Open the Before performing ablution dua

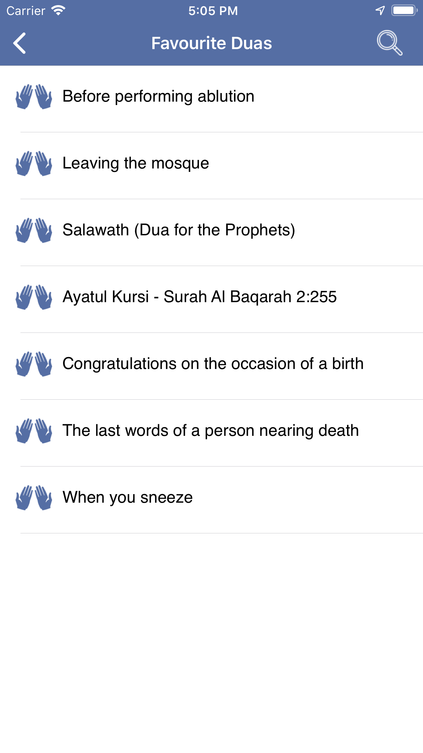(158, 97)
